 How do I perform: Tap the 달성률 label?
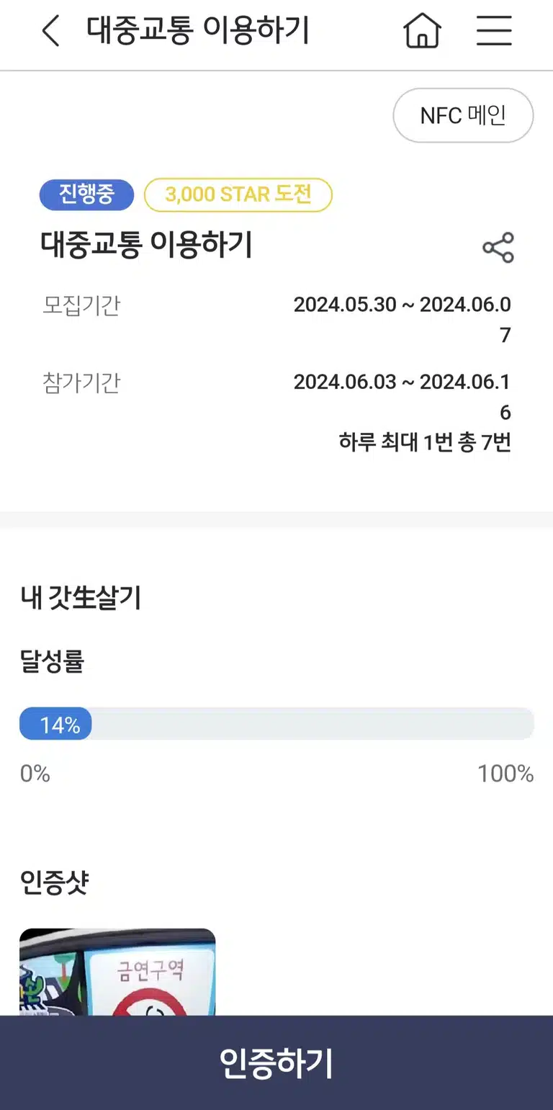pyautogui.click(x=52, y=661)
